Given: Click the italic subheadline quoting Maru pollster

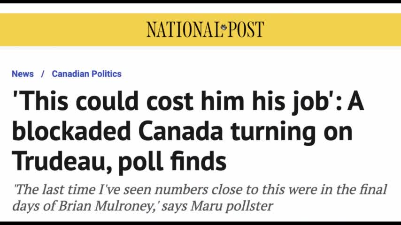Looking at the screenshot, I should coord(200,198).
